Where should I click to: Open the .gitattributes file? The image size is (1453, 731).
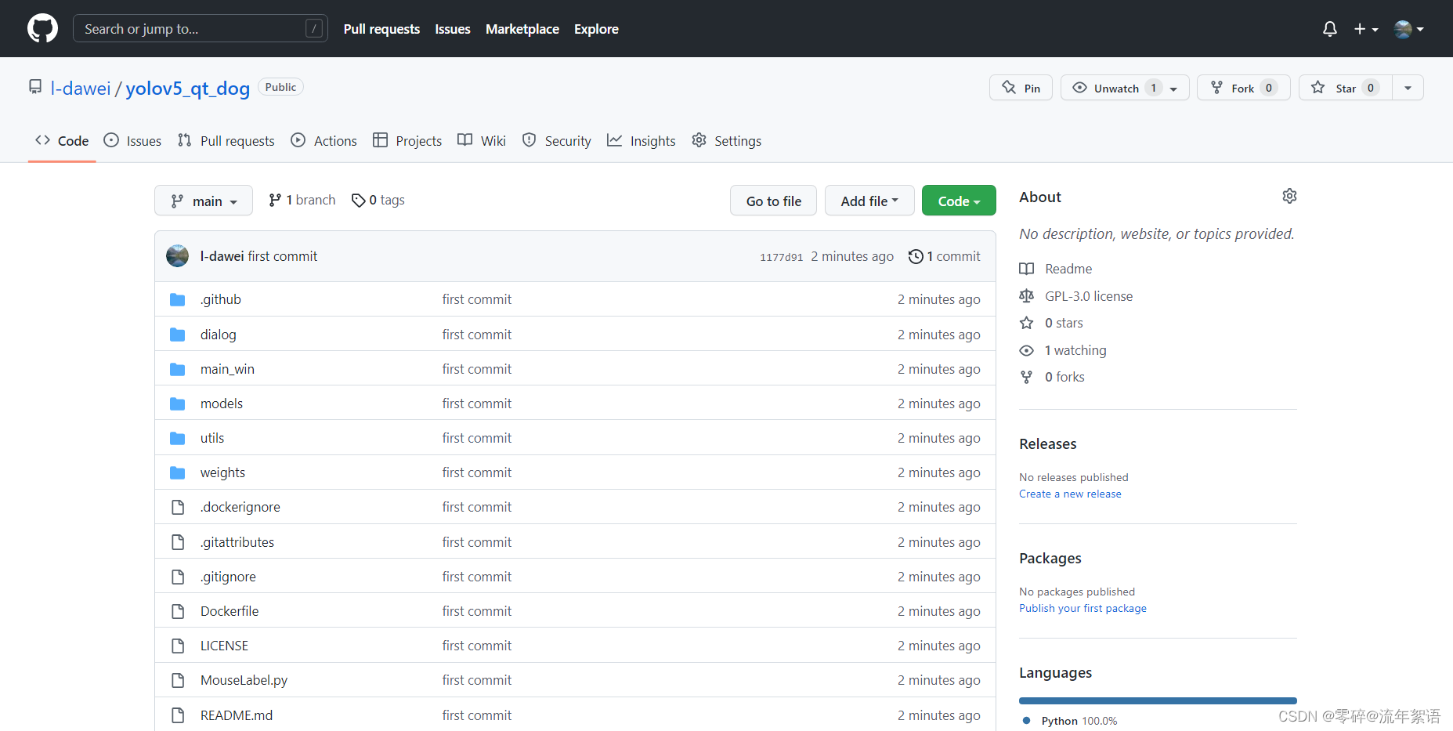pos(237,542)
